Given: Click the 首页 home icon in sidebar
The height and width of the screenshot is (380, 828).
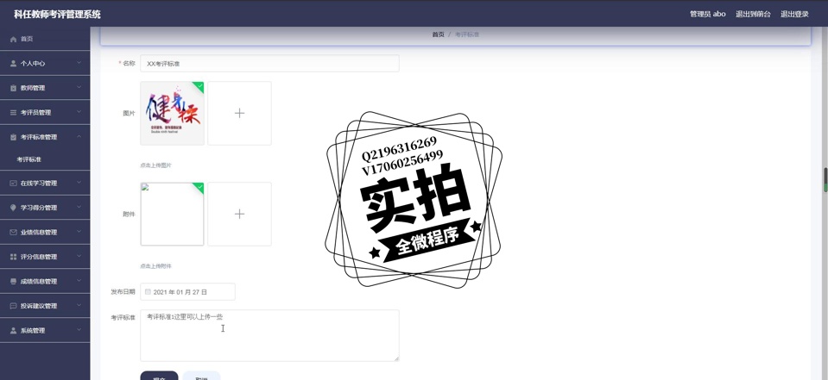Looking at the screenshot, I should point(13,39).
